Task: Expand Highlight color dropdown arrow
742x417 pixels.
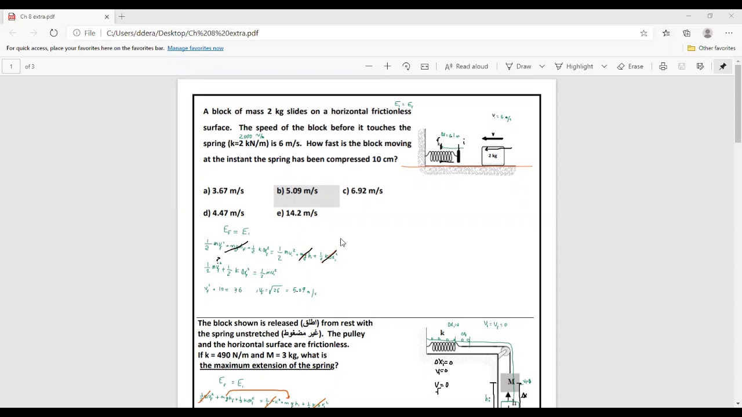Action: 604,67
